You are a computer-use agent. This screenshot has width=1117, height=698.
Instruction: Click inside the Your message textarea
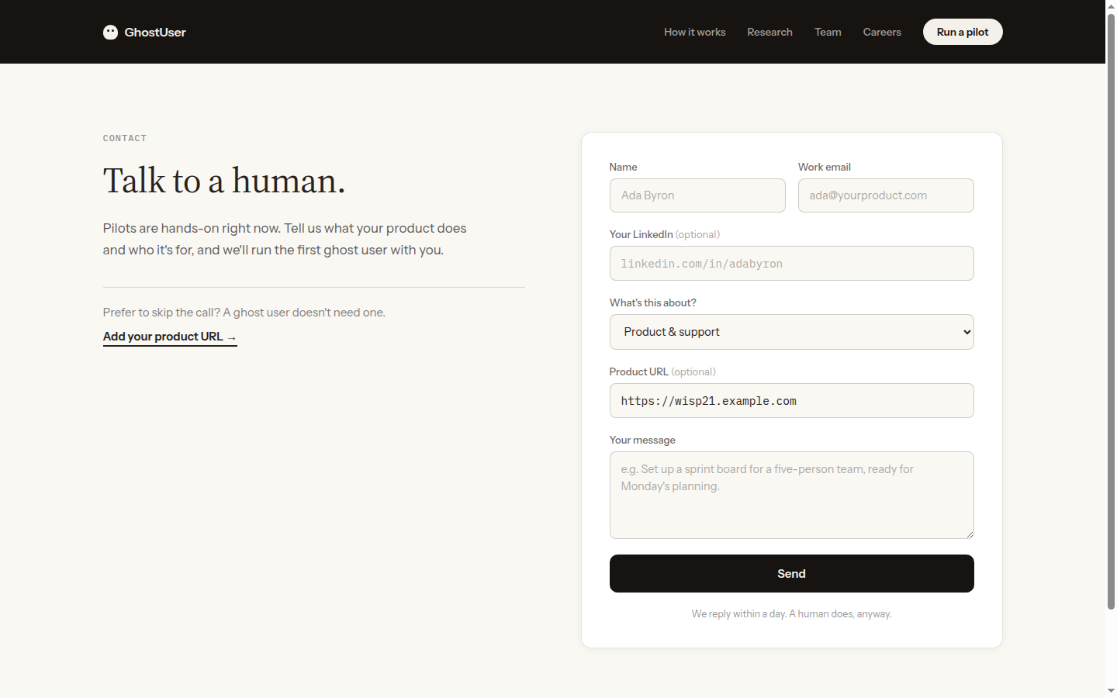pos(791,495)
